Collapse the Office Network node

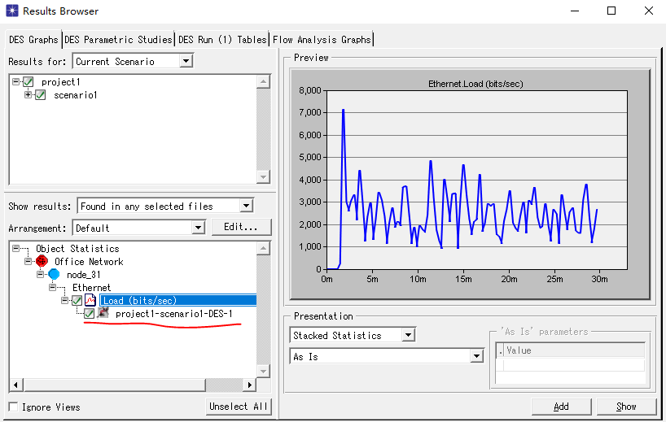click(x=28, y=261)
